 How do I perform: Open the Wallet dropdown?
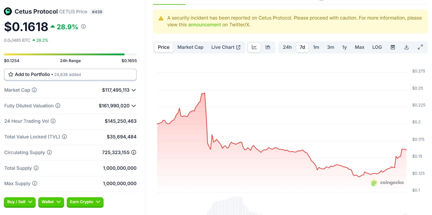click(51, 202)
